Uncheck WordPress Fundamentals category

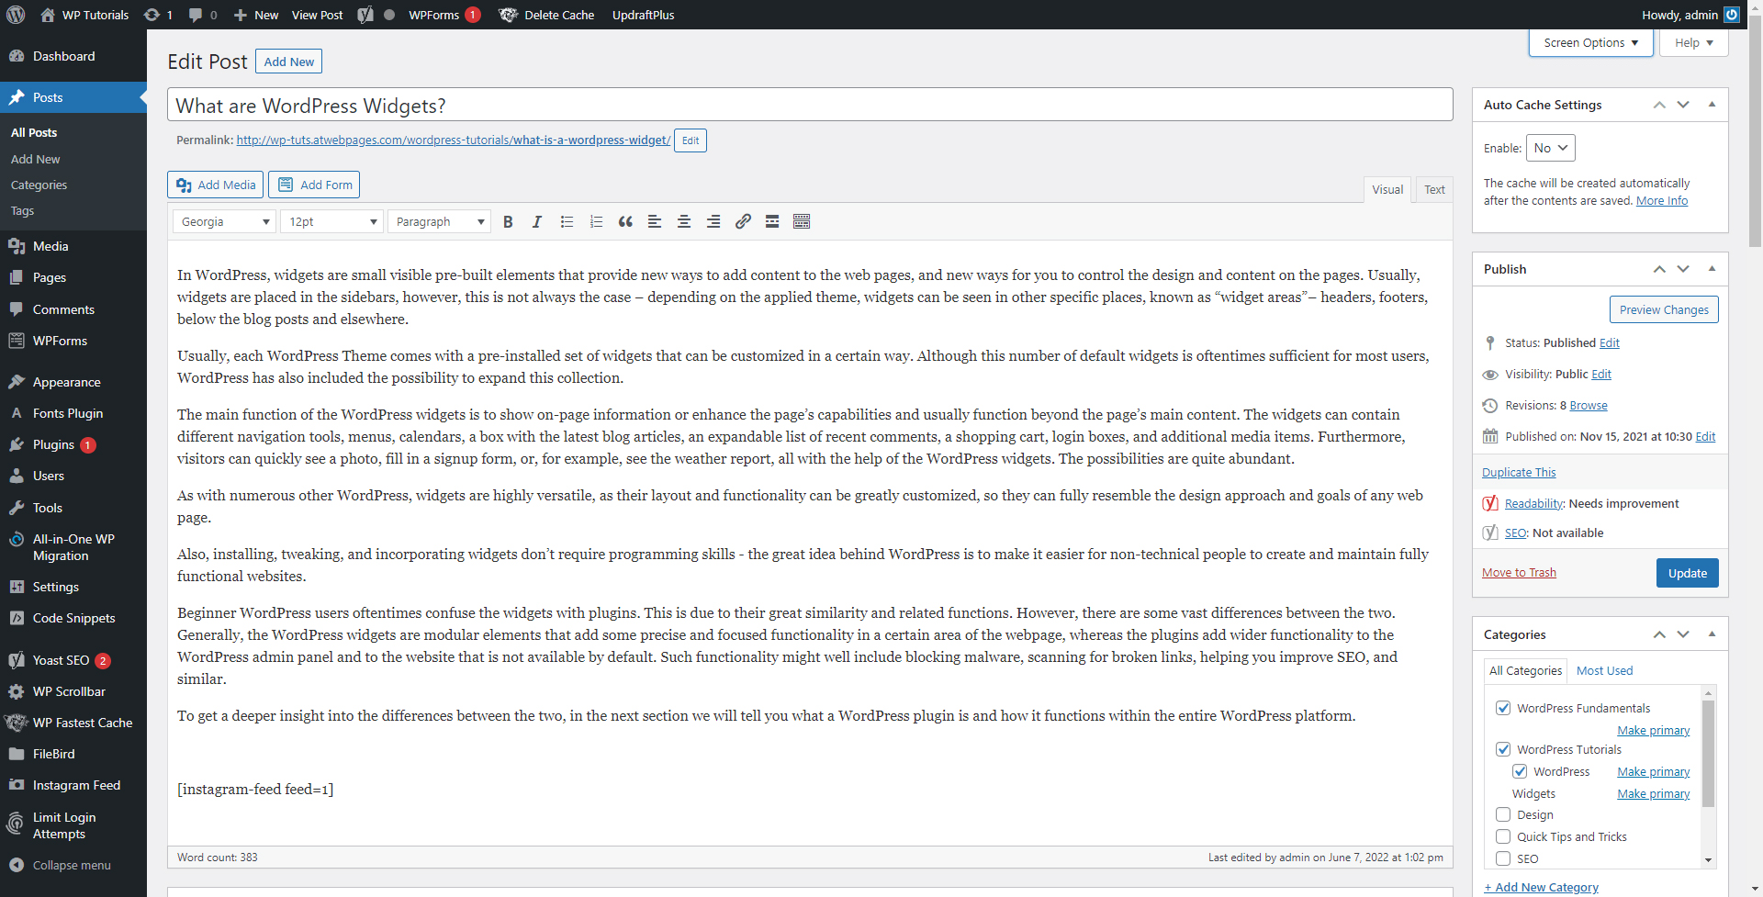[1503, 708]
